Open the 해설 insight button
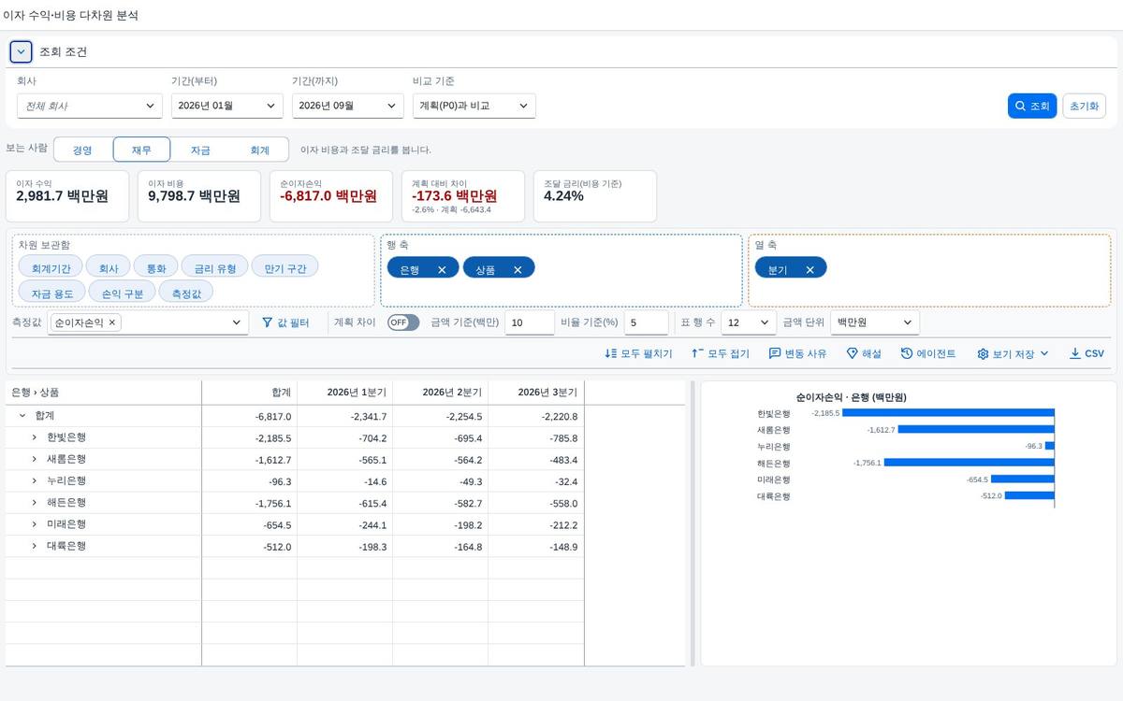The image size is (1123, 701). 864,353
